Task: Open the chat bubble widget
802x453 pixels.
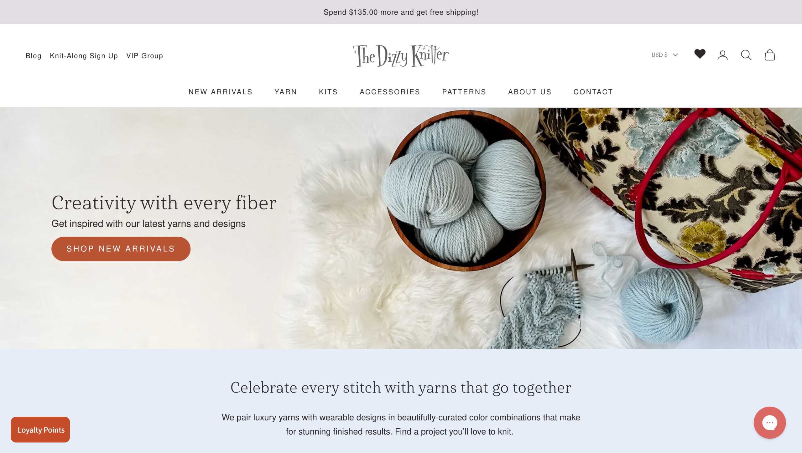Action: pos(769,422)
